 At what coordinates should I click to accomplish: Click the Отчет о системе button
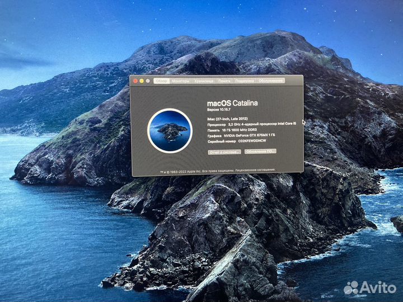224,152
